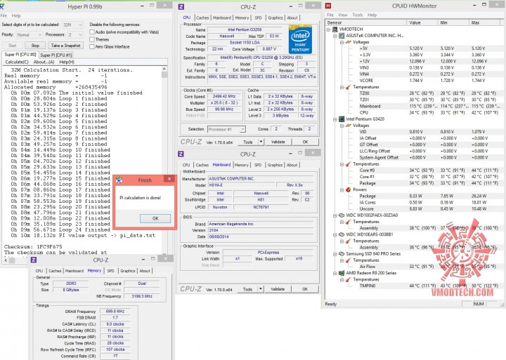Click the OK button in Mainboard CPU-Z window
Viewport: 506px width, 360px height.
[305, 289]
